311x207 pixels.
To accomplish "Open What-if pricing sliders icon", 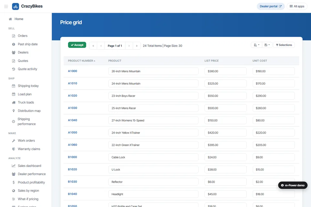I will click(x=14, y=199).
